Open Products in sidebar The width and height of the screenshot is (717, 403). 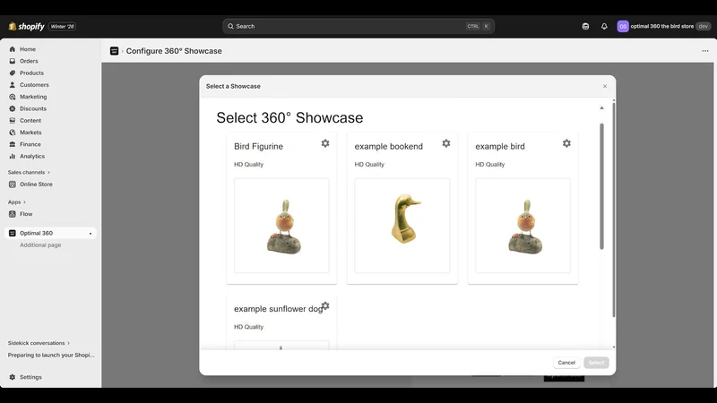(x=31, y=73)
